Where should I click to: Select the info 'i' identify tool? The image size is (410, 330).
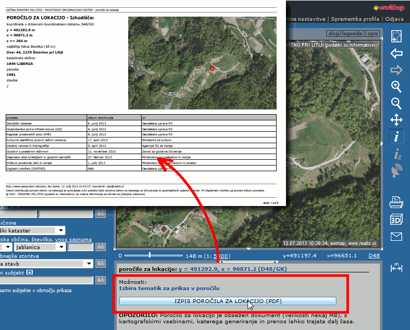(396, 137)
